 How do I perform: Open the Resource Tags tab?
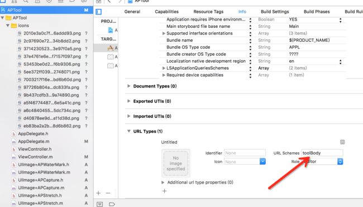tap(208, 12)
